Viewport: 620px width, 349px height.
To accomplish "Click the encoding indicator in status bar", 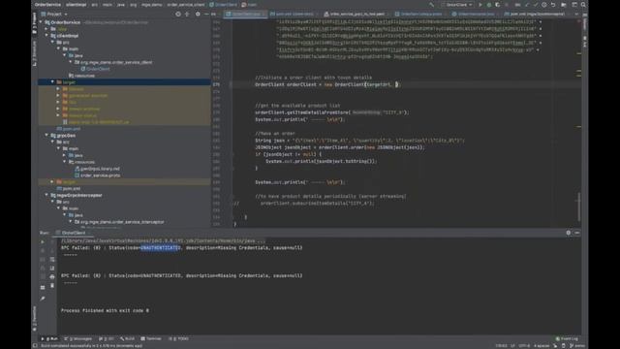I will click(524, 345).
